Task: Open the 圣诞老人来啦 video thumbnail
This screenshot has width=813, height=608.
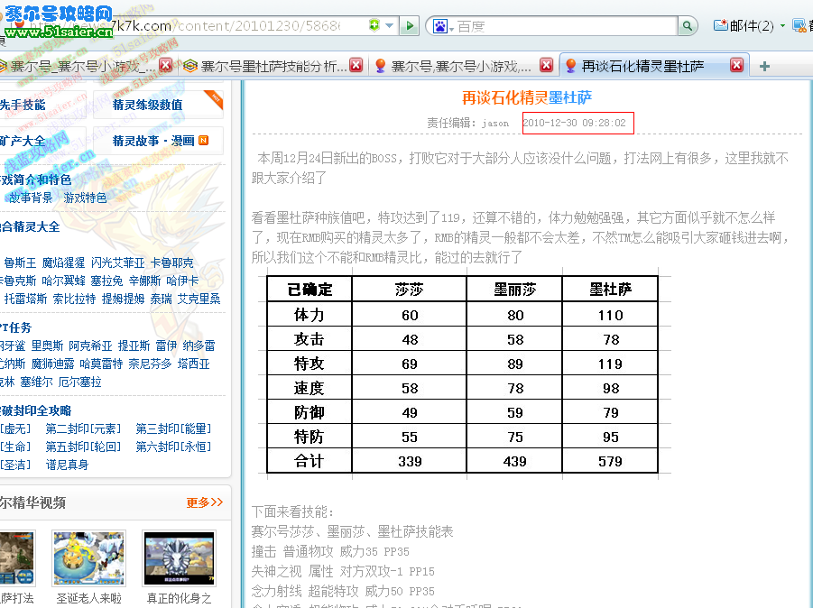Action: pyautogui.click(x=88, y=557)
